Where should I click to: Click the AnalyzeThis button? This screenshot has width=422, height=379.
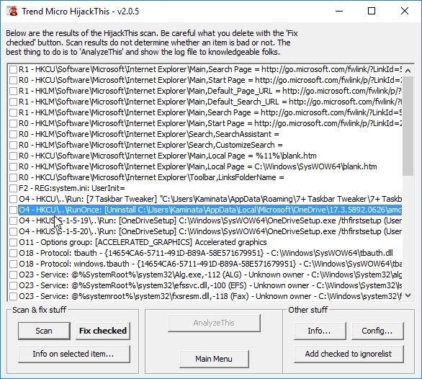(214, 323)
